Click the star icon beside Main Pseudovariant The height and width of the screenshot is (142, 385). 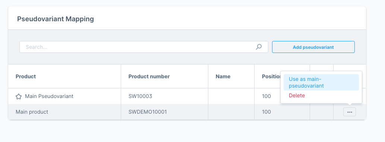pyautogui.click(x=19, y=96)
